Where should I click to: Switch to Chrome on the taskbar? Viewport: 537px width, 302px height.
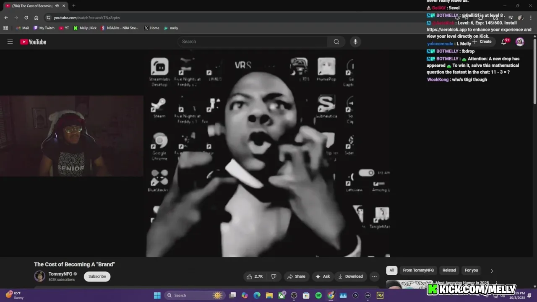(331, 295)
